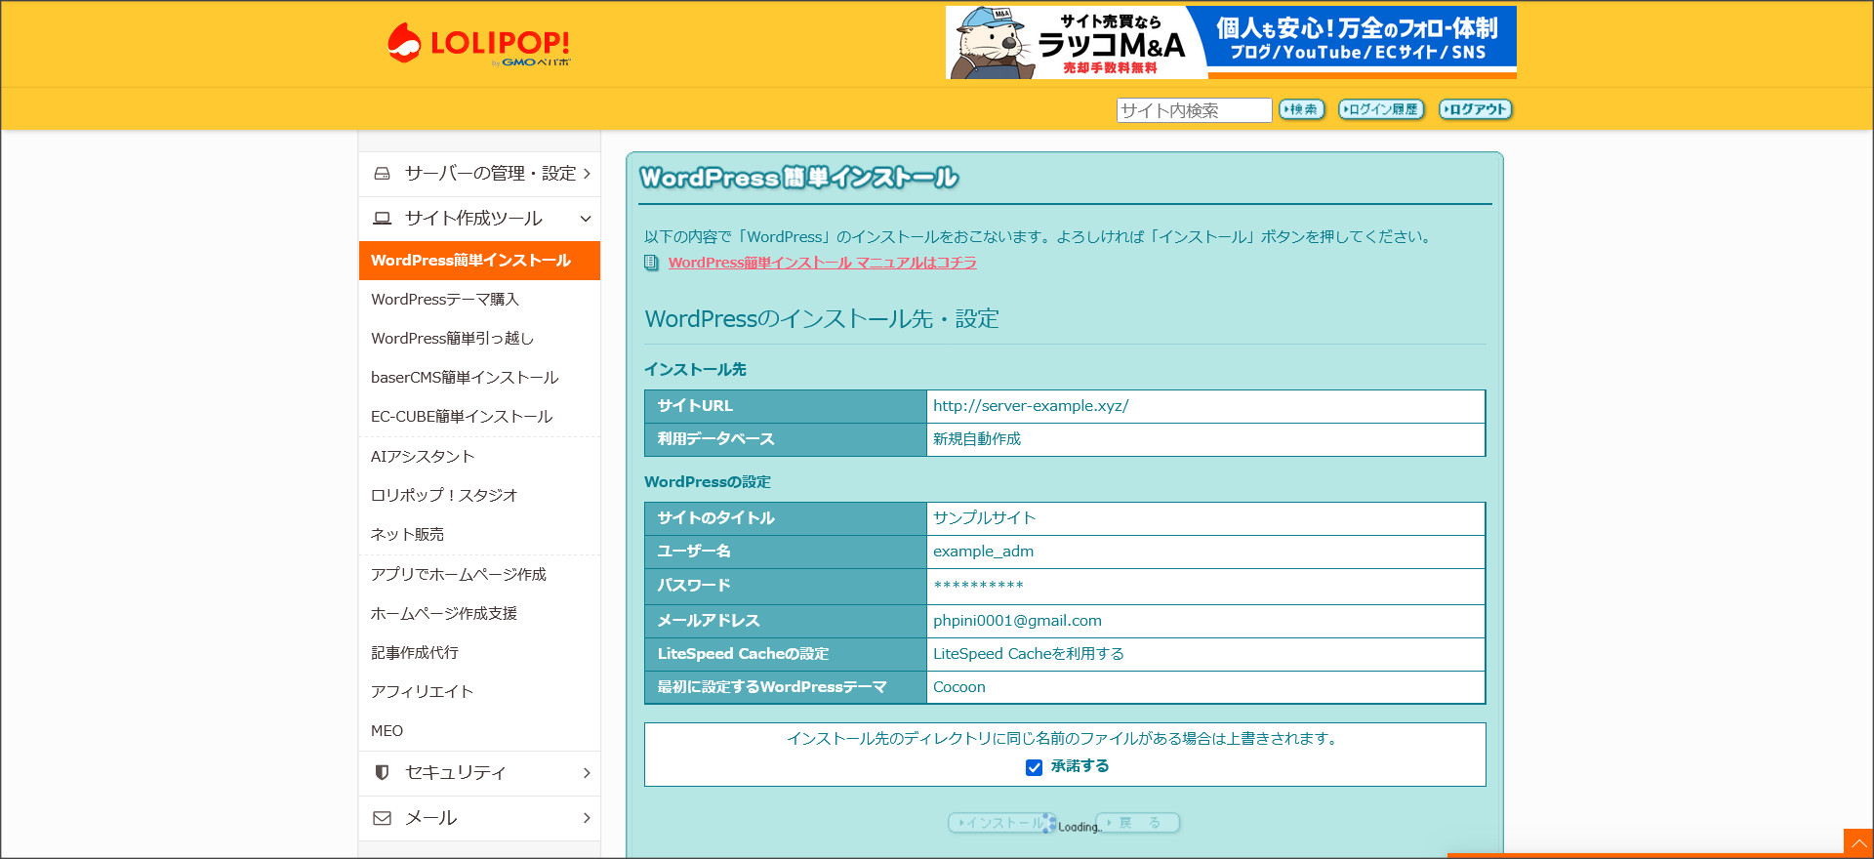
Task: Open ホームページ作成支援
Action: click(x=444, y=614)
